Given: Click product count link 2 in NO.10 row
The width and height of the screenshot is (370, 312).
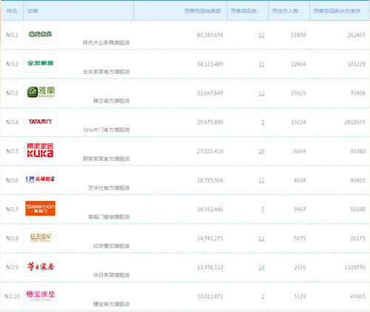Looking at the screenshot, I should [x=263, y=296].
